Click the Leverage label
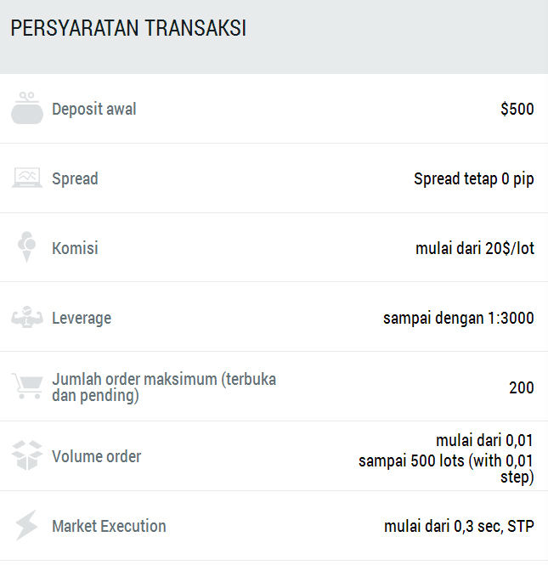 pos(82,318)
